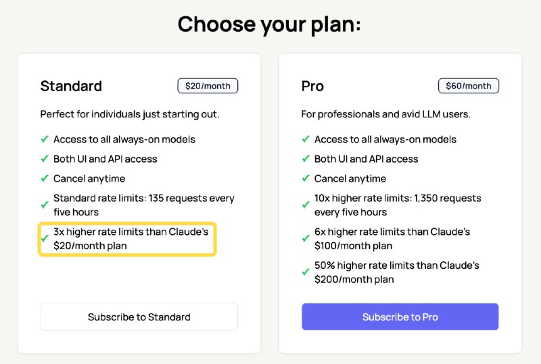Image resolution: width=541 pixels, height=364 pixels.
Task: Click the 'Choose your plan:' title
Action: (x=270, y=24)
